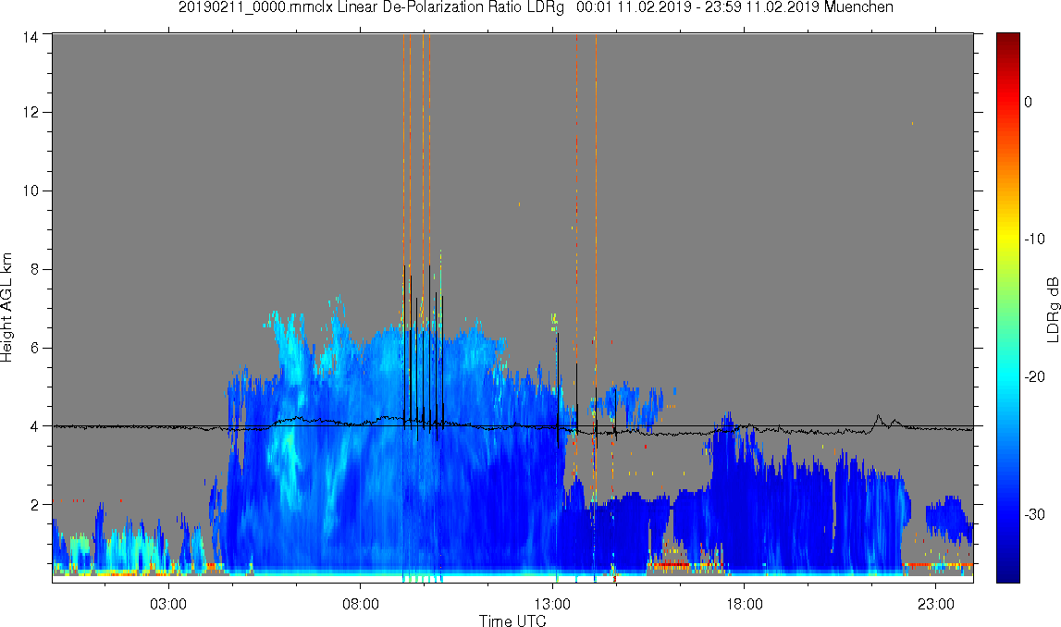This screenshot has width=1061, height=627.
Task: Click the 2 height tick label
Action: pos(34,505)
